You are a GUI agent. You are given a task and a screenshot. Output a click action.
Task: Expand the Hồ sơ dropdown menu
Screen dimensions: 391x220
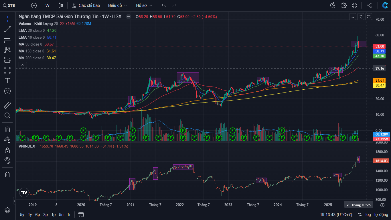(144, 5)
